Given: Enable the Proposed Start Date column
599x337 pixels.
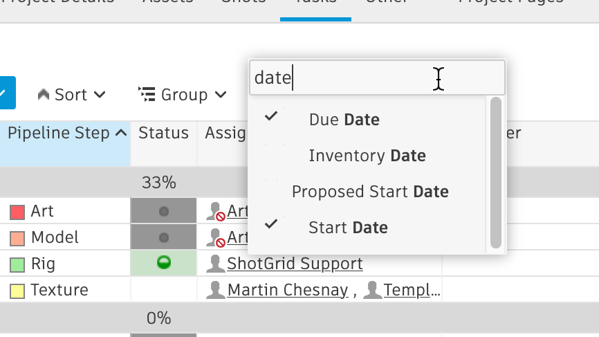Looking at the screenshot, I should pos(370,192).
